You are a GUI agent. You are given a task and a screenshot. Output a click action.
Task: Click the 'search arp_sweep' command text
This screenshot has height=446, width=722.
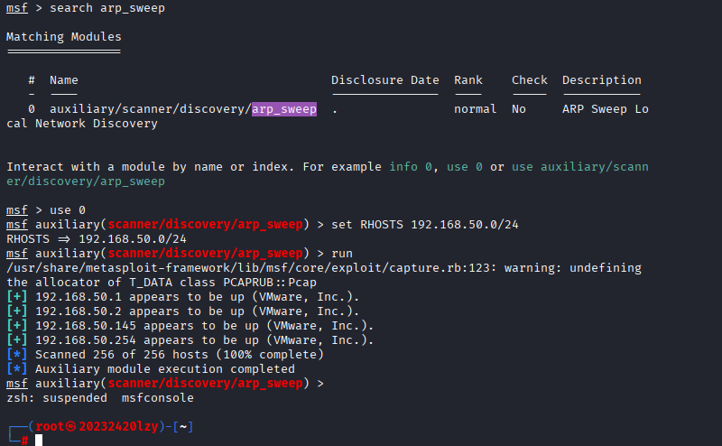coord(106,8)
